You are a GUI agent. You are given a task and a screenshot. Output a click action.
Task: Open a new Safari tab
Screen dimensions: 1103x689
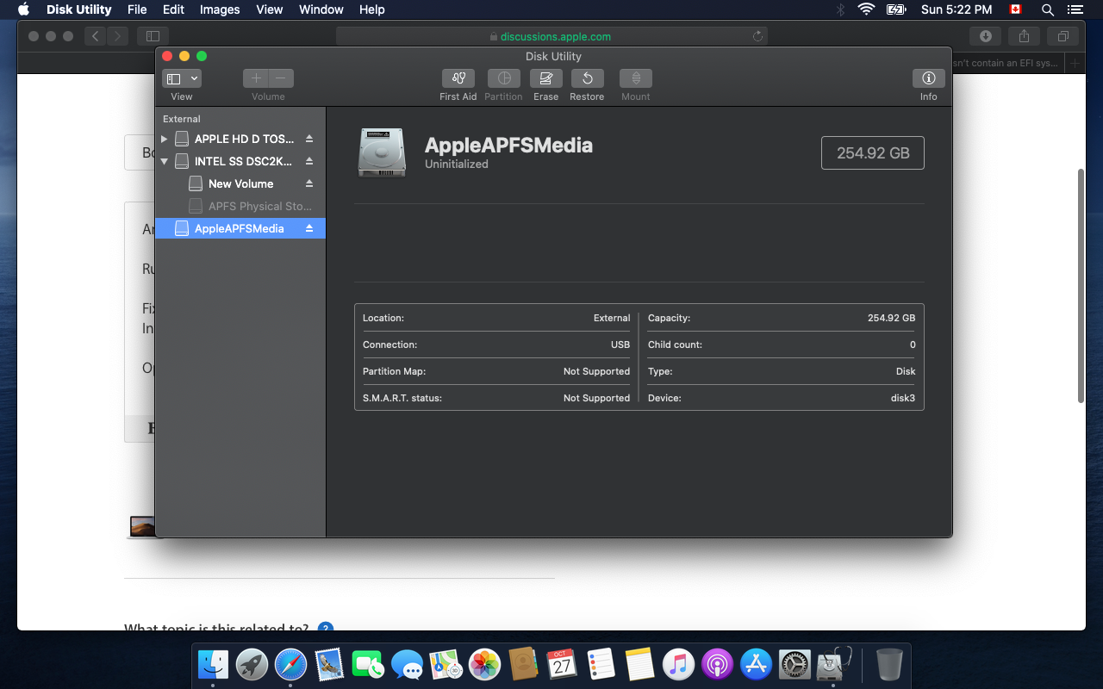pos(1075,63)
